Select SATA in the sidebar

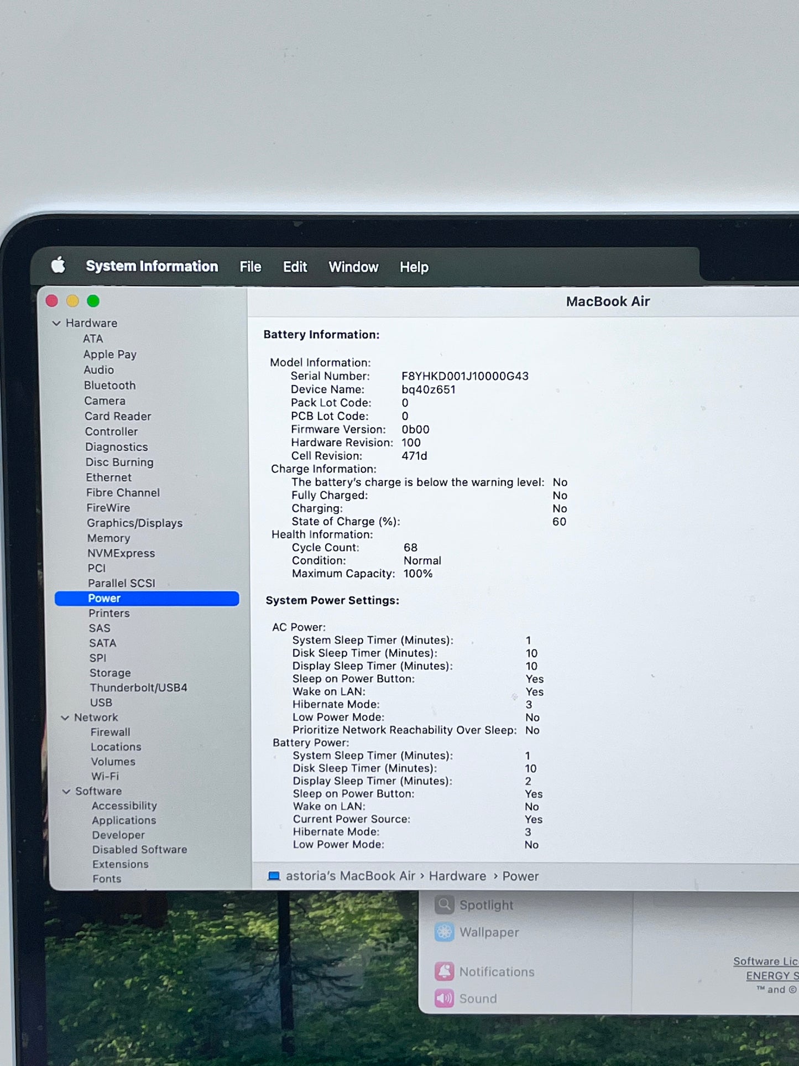pos(103,643)
